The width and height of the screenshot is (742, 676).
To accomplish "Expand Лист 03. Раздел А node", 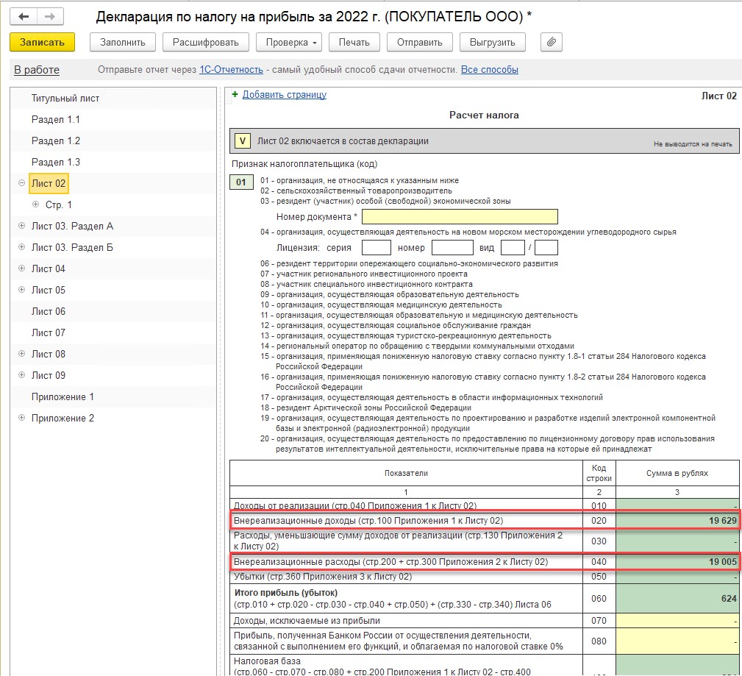I will [x=21, y=226].
